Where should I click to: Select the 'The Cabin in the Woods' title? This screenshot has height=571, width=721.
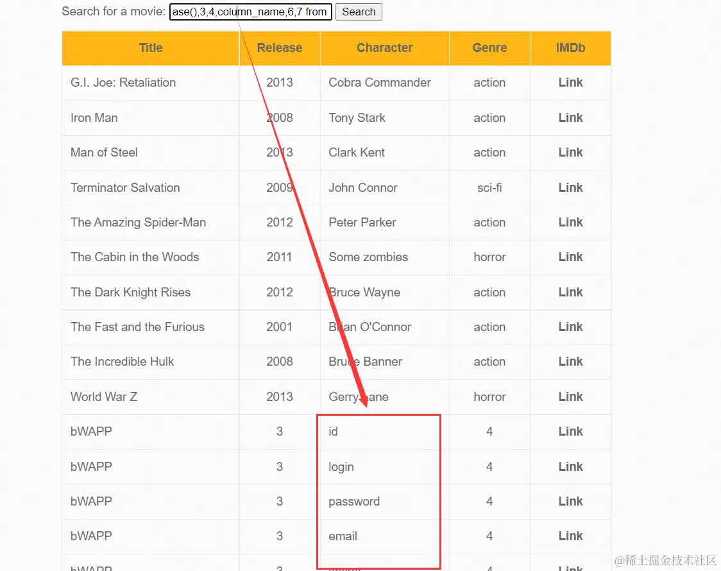point(135,257)
